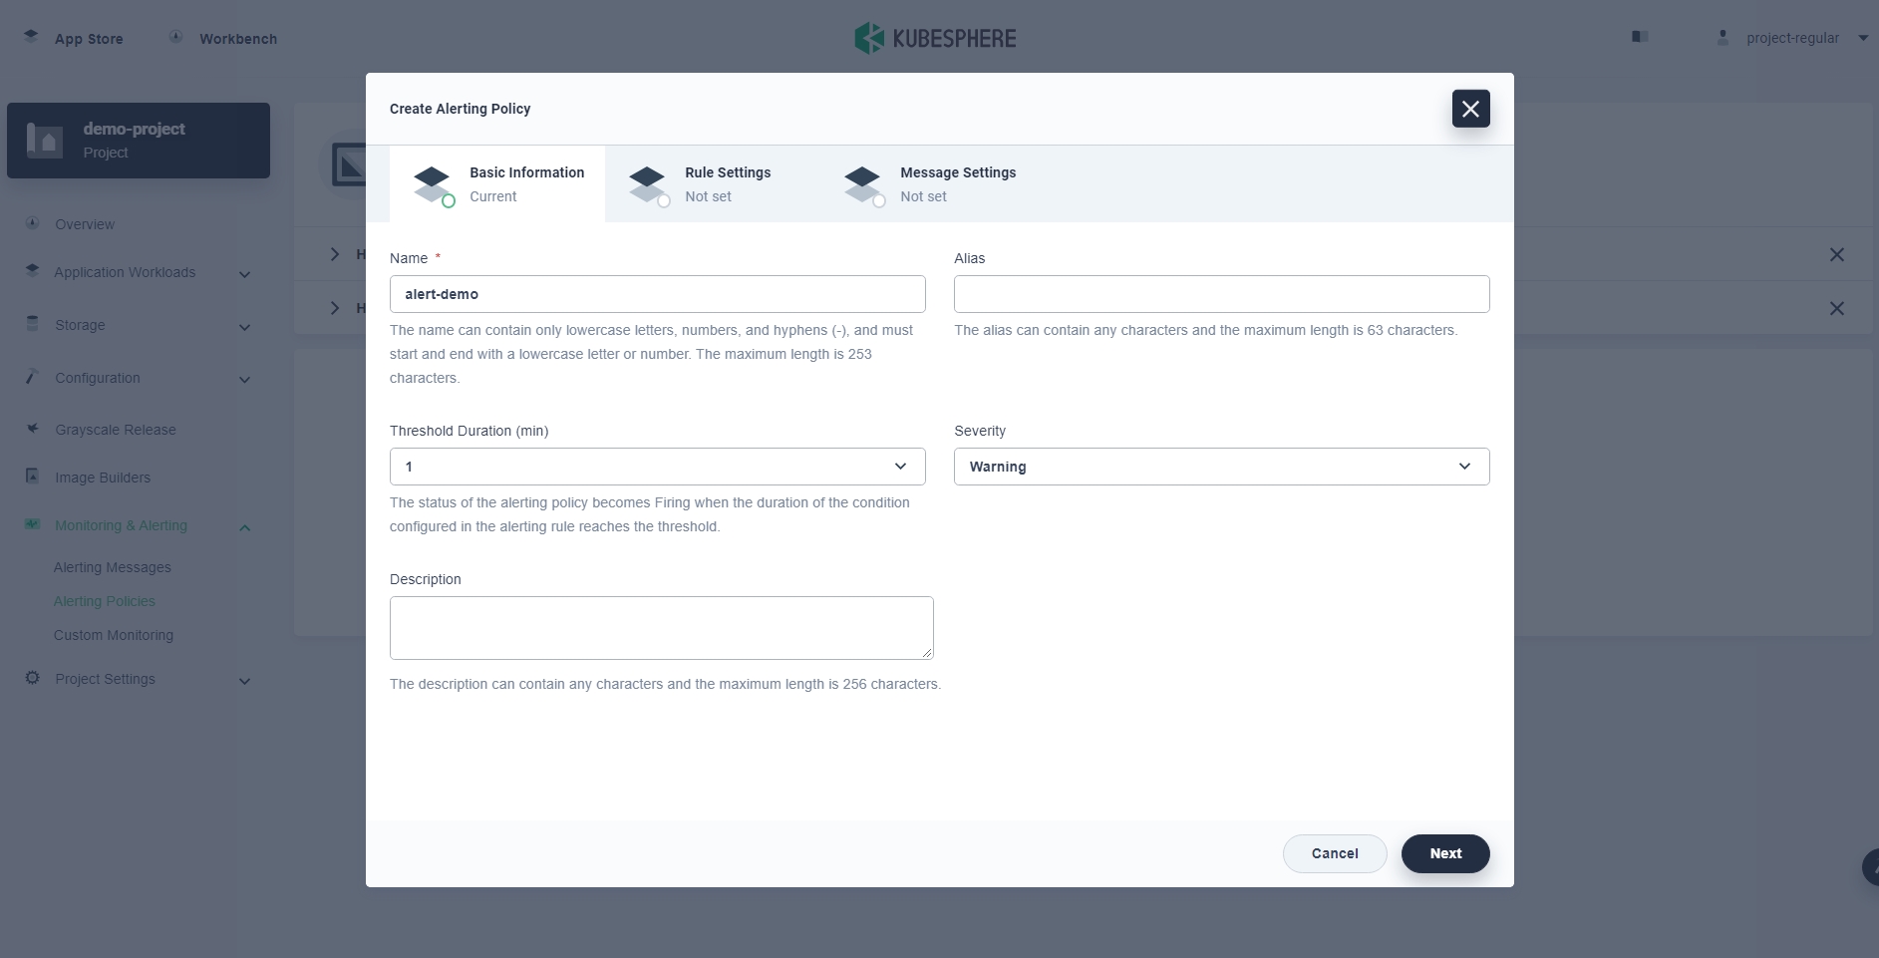Collapse the Monitoring & Alerting section
The width and height of the screenshot is (1879, 958).
(x=244, y=527)
